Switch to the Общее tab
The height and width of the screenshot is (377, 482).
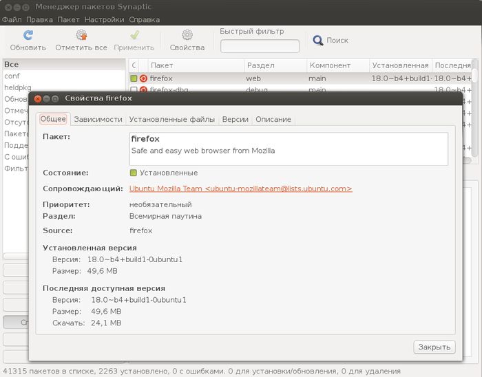(x=53, y=119)
